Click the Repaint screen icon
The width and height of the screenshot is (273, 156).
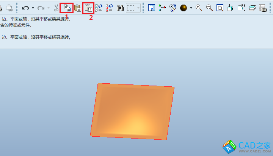click(151, 8)
